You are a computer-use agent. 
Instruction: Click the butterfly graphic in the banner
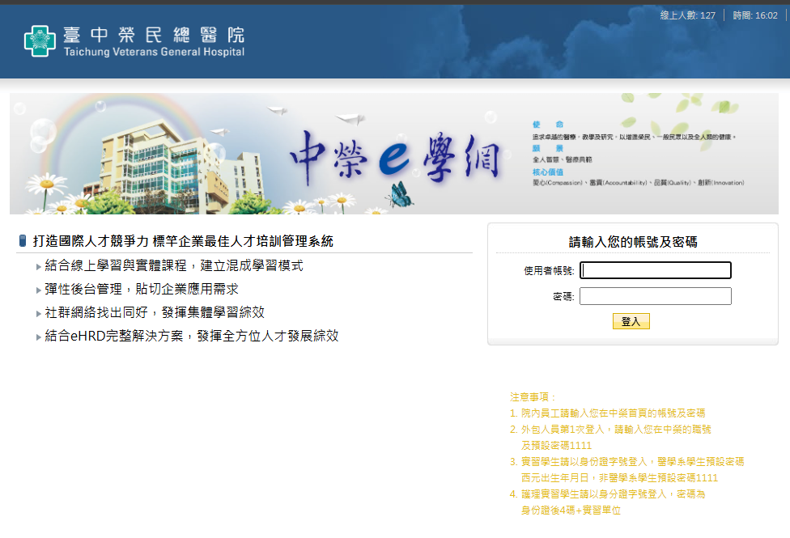(399, 195)
